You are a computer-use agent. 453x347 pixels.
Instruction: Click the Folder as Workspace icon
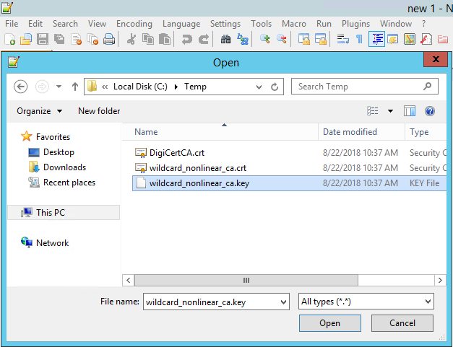[x=443, y=39]
